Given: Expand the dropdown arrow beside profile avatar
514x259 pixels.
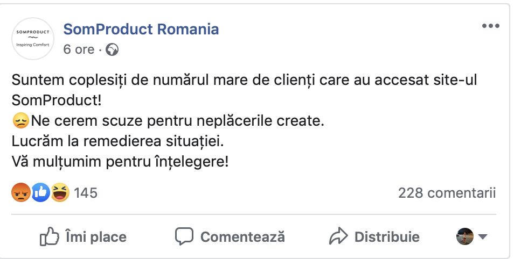Looking at the screenshot, I should [483, 236].
